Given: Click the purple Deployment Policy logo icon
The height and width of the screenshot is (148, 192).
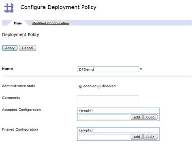Looking at the screenshot, I should [x=9, y=8].
